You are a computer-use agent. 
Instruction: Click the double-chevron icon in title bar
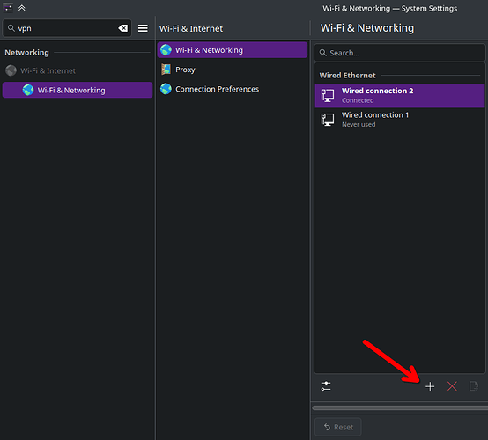21,7
